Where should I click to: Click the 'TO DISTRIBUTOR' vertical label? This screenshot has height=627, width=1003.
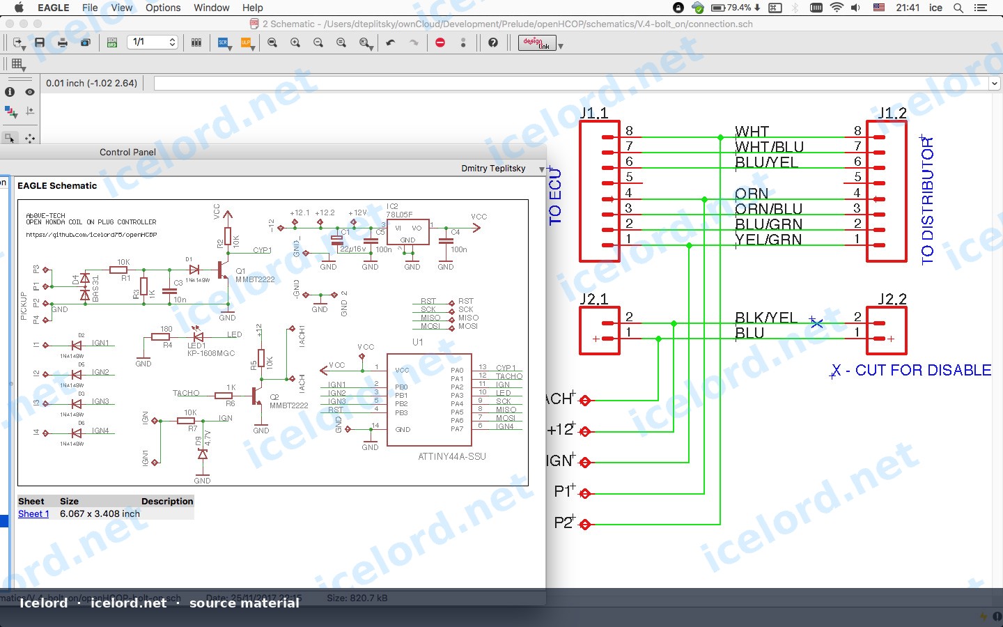[x=927, y=201]
